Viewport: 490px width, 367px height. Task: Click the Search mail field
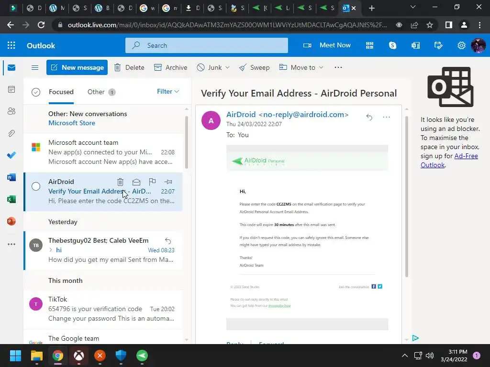tap(207, 45)
